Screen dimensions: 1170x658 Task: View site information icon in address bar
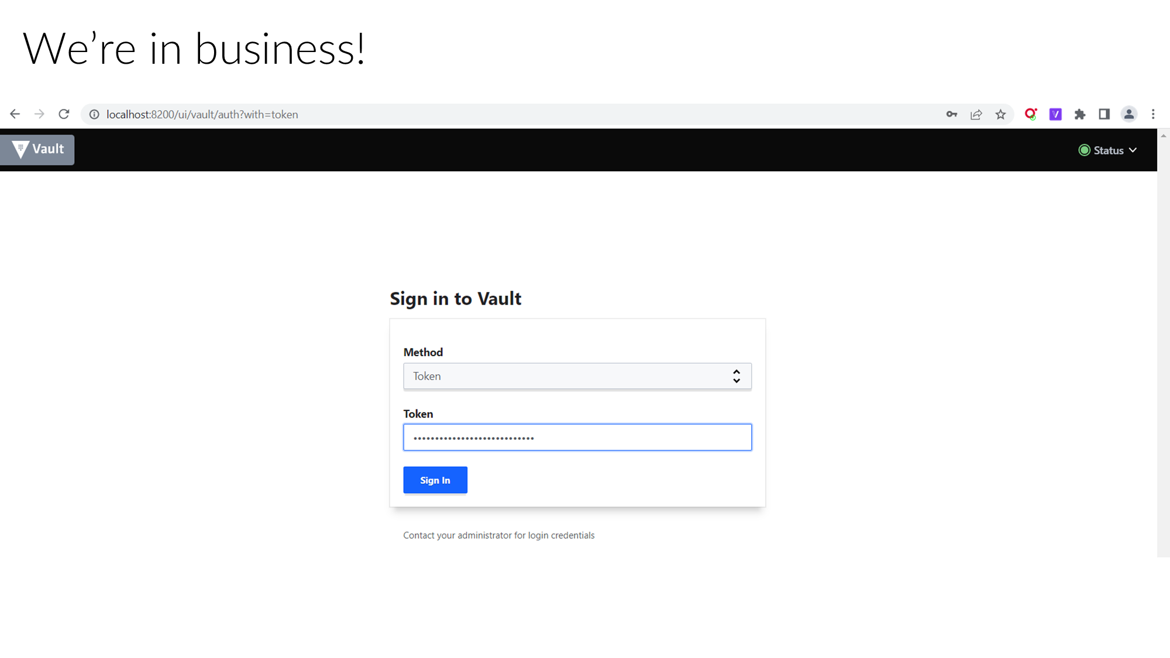[94, 115]
